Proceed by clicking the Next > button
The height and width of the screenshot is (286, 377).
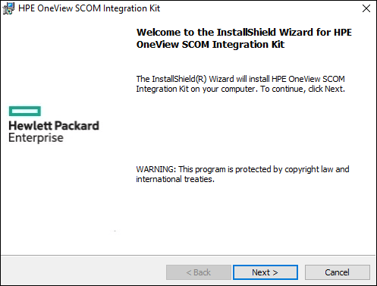coord(265,272)
